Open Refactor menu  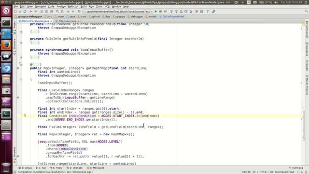[73, 6]
